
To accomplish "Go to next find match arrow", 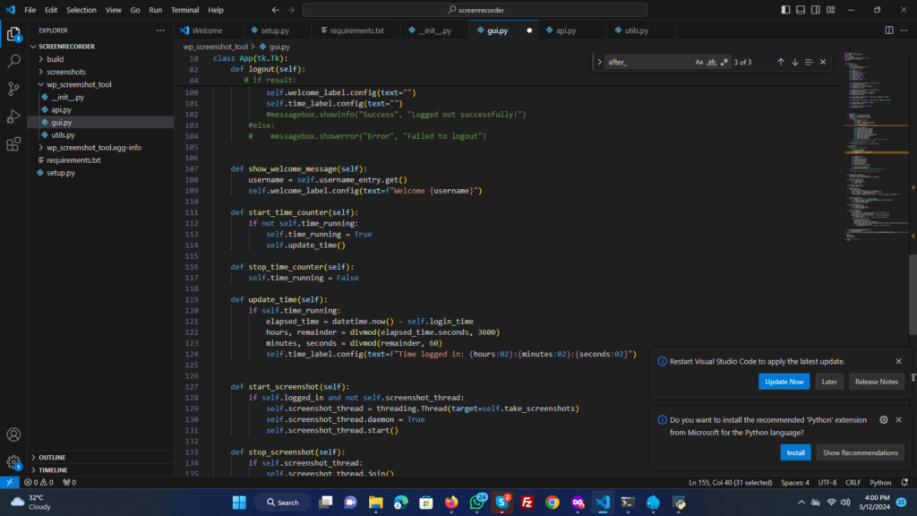I will (x=794, y=62).
